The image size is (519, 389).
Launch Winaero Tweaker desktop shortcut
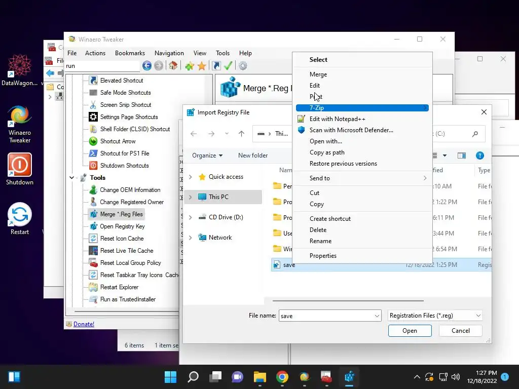coord(20,124)
